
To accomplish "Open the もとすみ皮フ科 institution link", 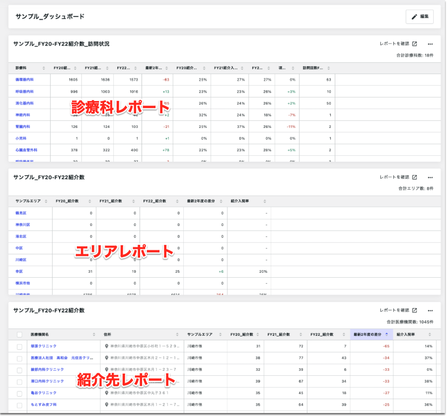I will [x=44, y=405].
